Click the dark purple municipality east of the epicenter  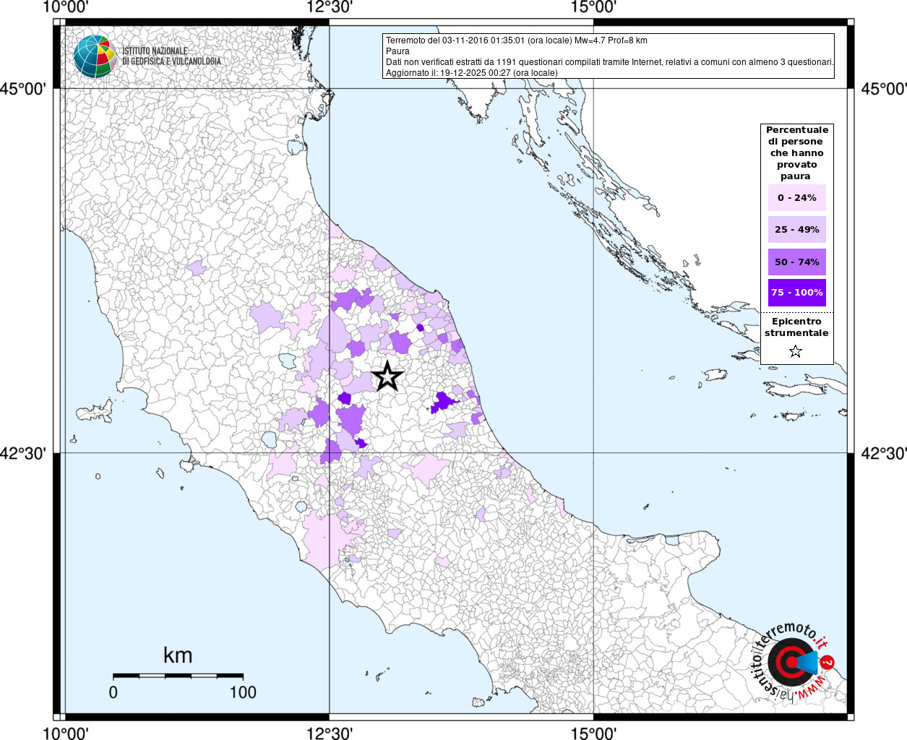pos(442,403)
